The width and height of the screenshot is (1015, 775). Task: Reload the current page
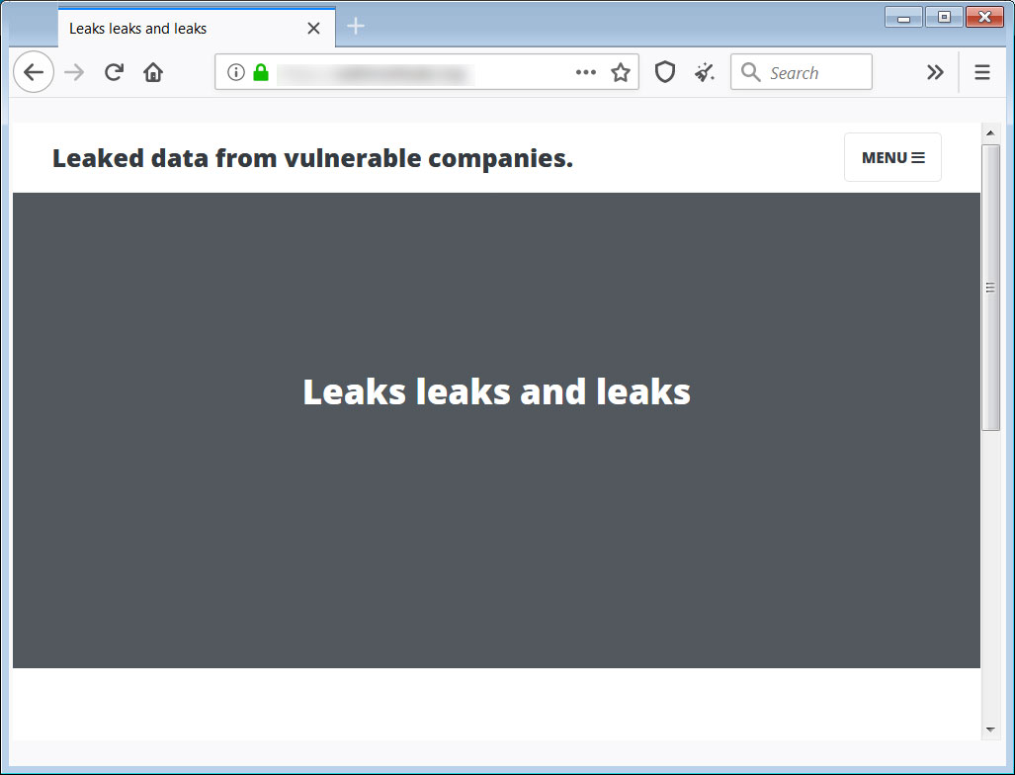click(114, 72)
